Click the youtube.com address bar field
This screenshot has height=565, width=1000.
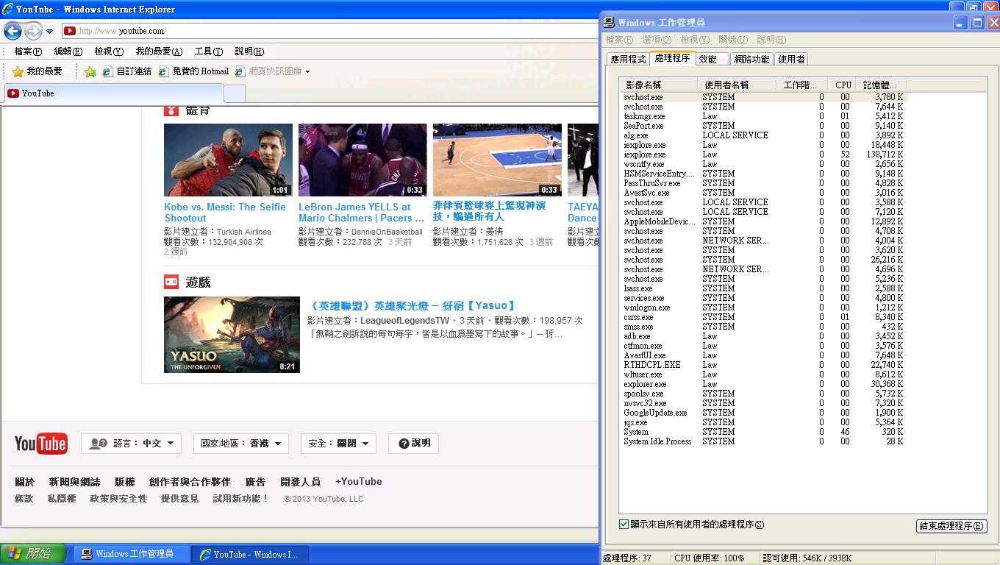coord(331,31)
